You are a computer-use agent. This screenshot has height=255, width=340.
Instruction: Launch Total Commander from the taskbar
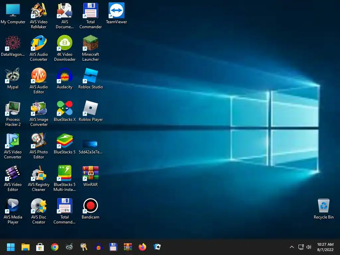click(113, 247)
